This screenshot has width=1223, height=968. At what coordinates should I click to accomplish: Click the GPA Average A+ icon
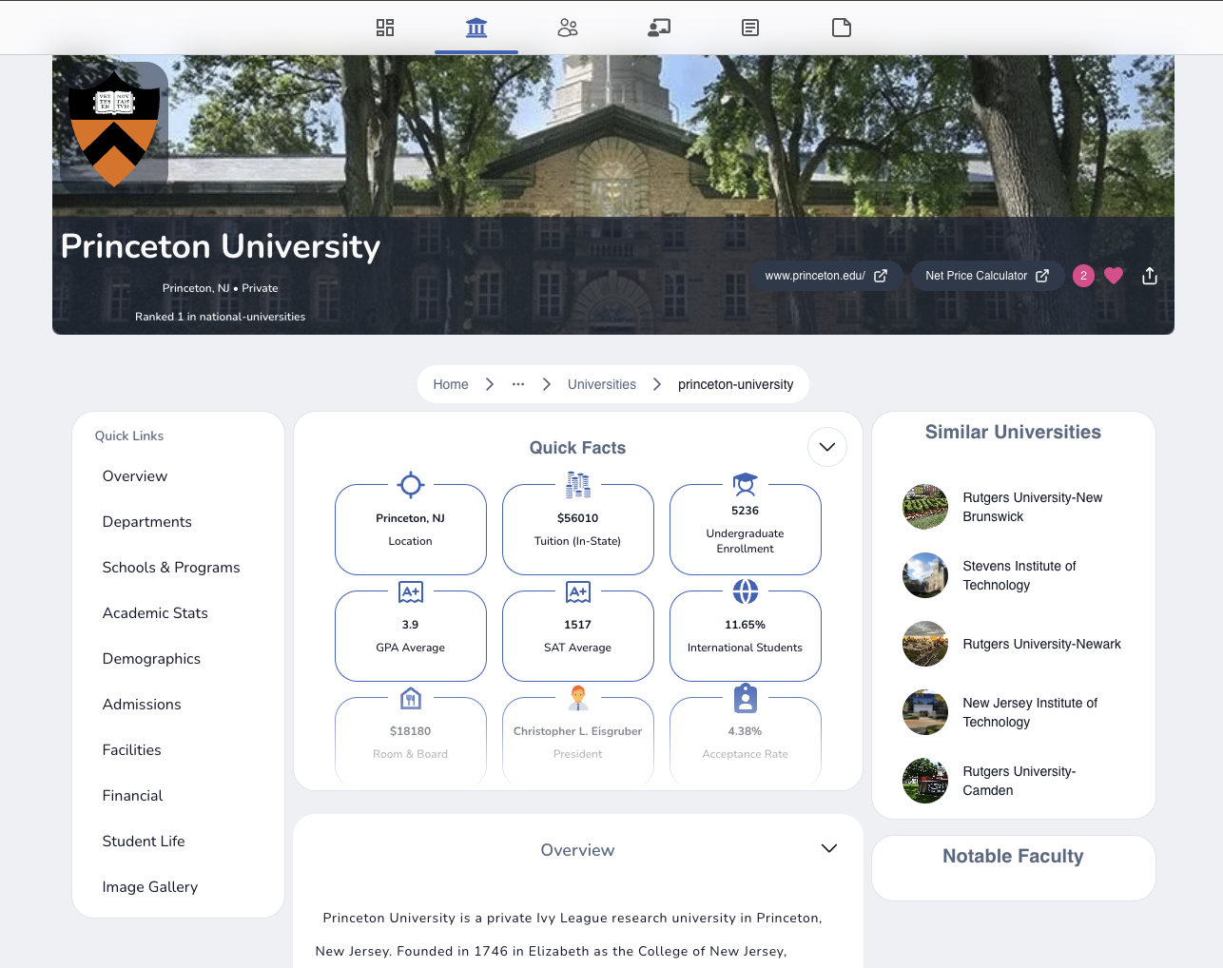(411, 591)
